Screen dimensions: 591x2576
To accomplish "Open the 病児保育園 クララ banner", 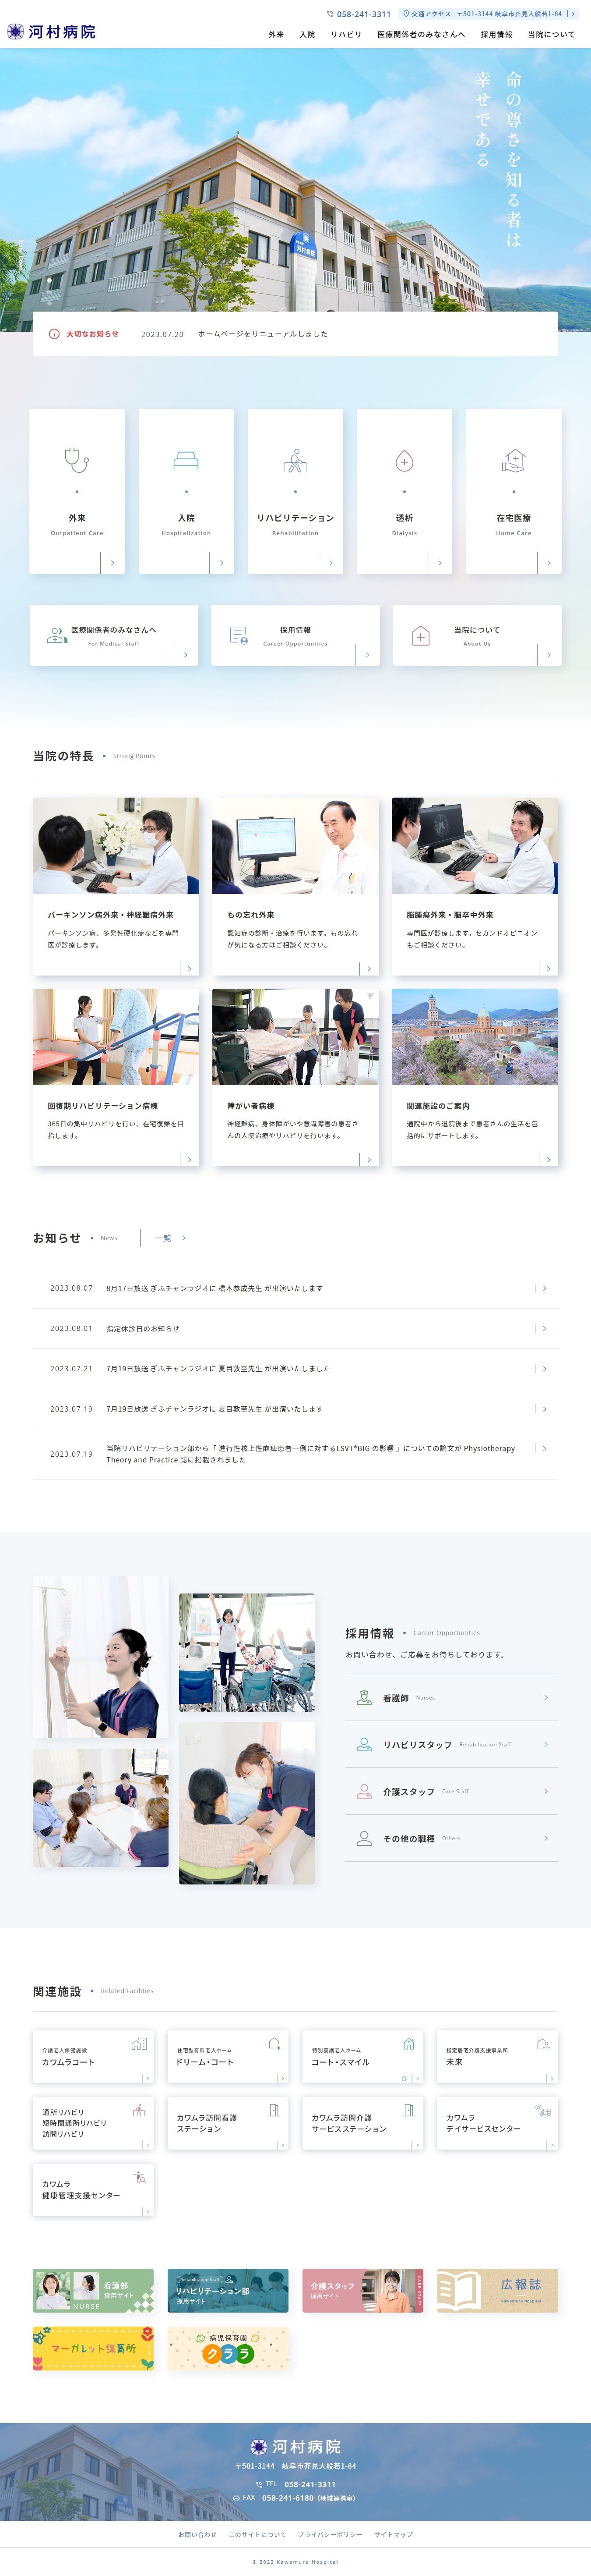I will (228, 2348).
